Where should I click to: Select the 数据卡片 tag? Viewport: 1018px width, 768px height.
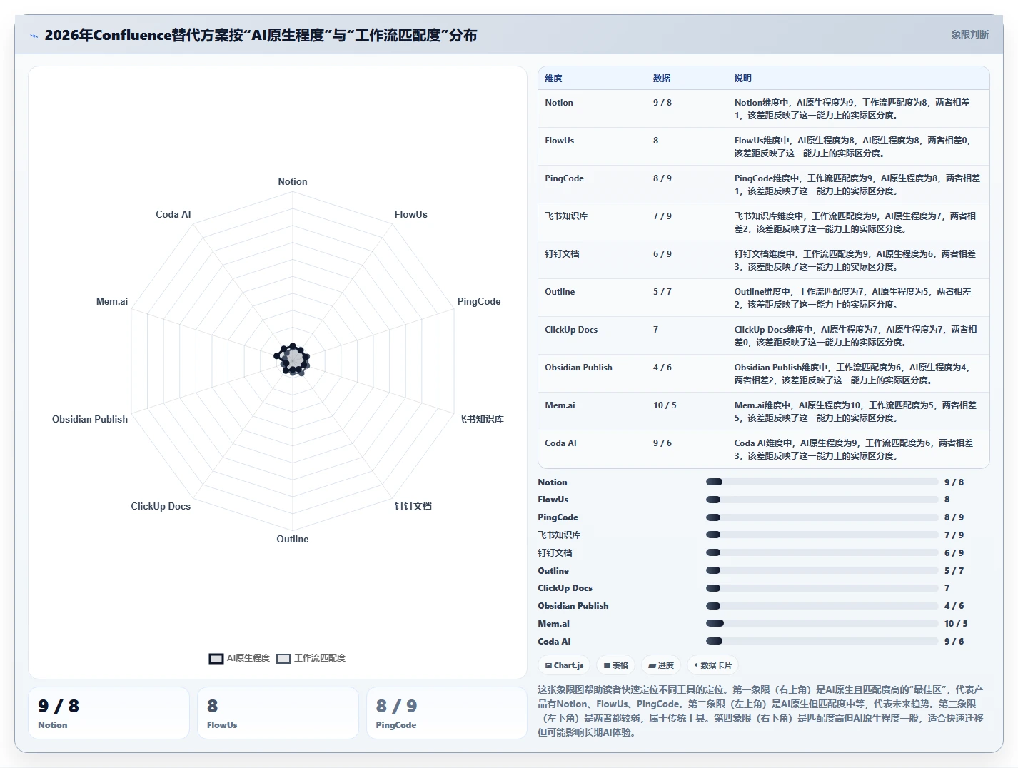tap(712, 665)
